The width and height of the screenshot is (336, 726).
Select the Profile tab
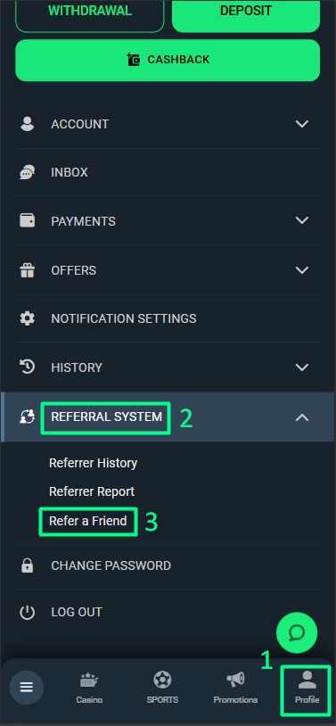pyautogui.click(x=307, y=688)
